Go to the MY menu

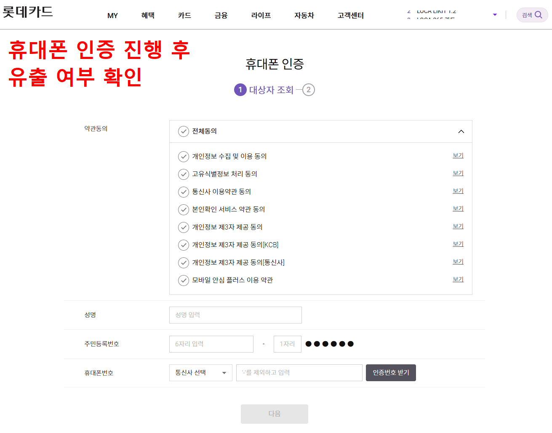(112, 15)
